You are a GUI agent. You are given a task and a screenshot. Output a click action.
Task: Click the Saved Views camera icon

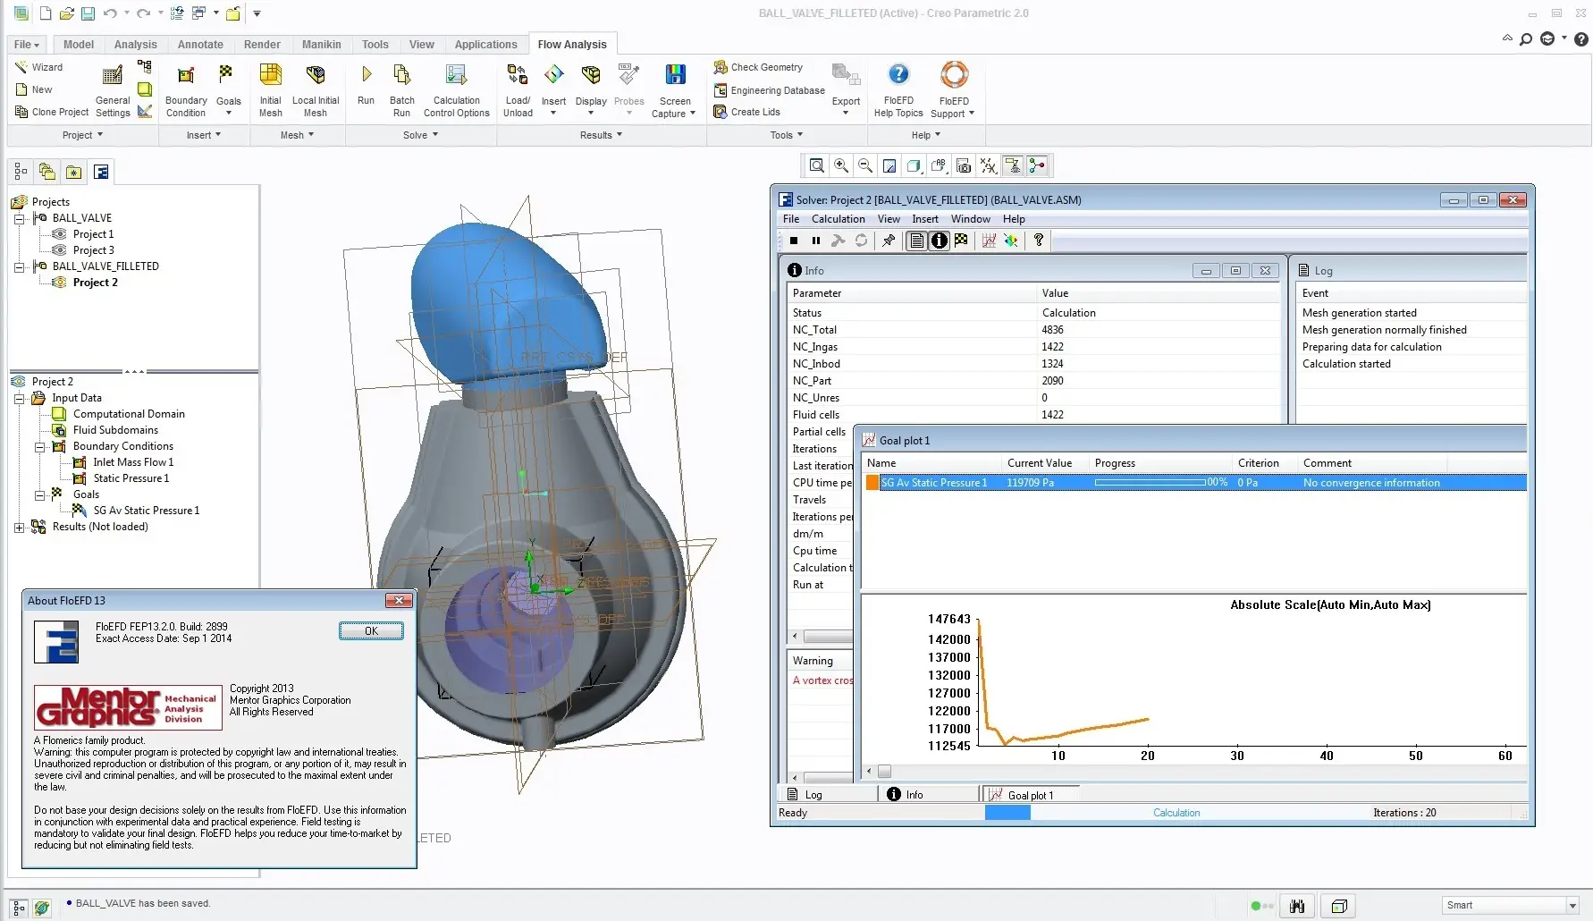tap(963, 165)
